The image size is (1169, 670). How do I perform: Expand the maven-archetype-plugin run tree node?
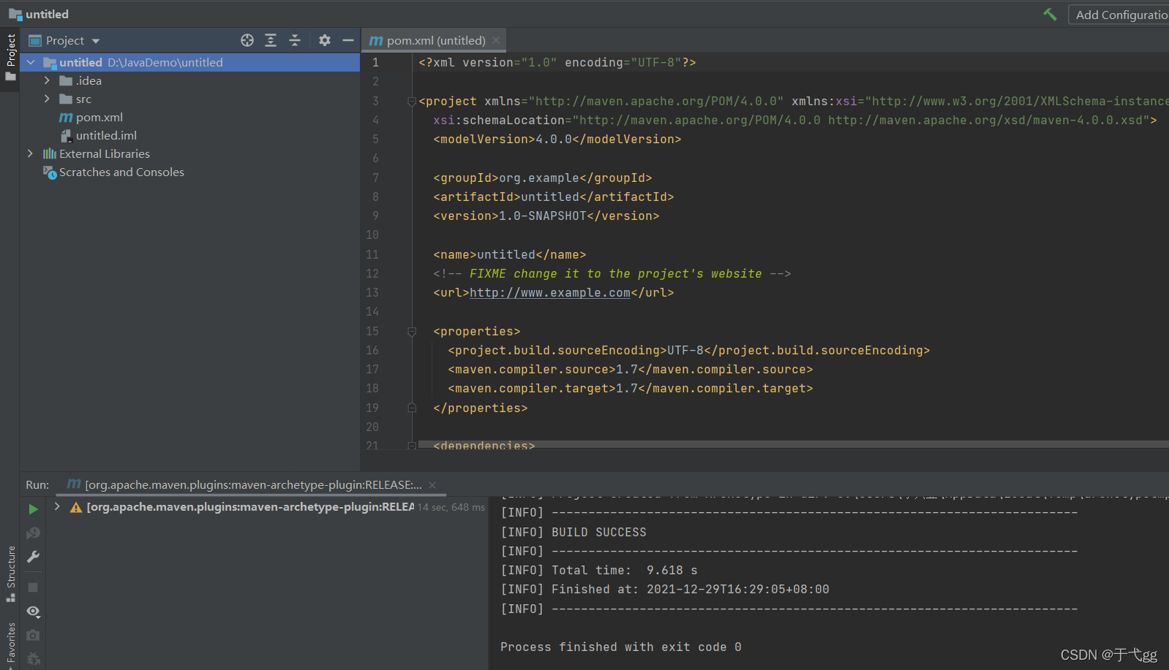(57, 506)
